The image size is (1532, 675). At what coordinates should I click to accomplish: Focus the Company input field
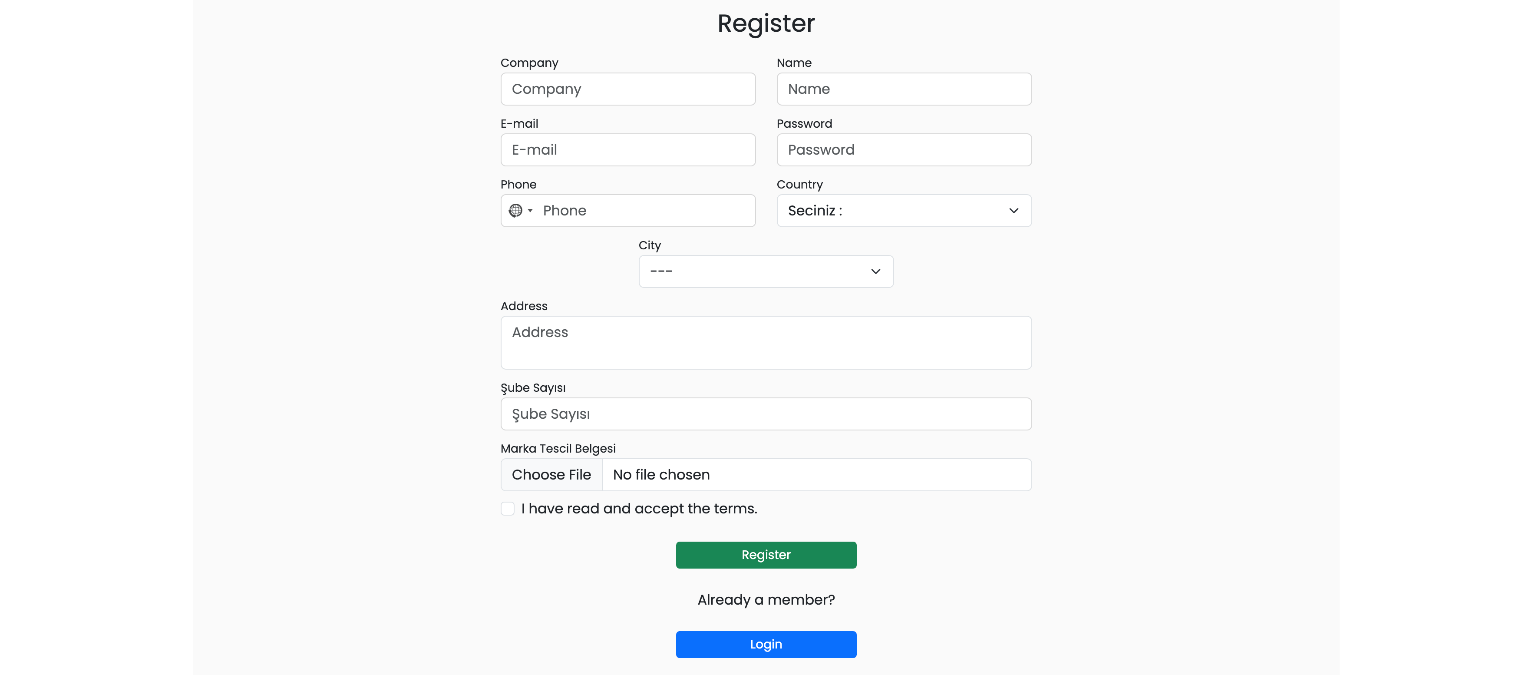[x=627, y=89]
